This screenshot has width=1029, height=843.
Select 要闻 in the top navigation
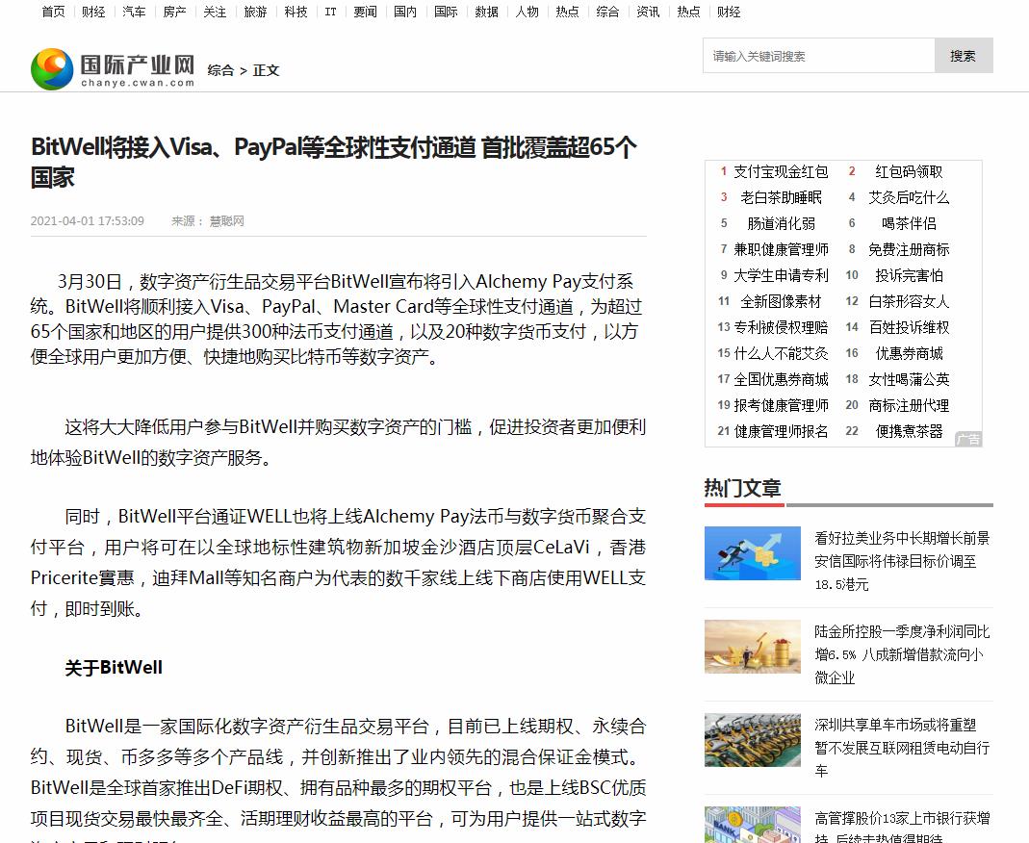[x=366, y=12]
